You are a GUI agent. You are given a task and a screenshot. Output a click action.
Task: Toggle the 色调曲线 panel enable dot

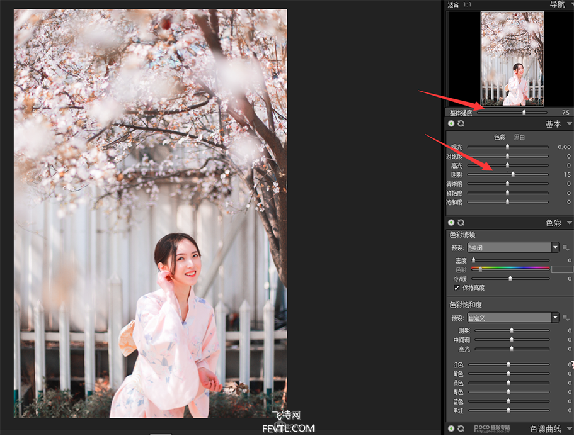click(451, 428)
